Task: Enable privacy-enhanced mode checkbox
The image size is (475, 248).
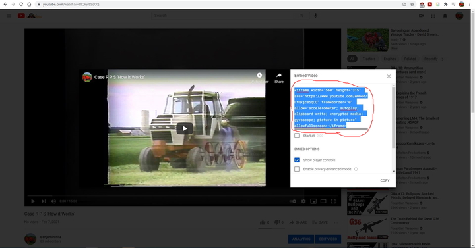Action: pyautogui.click(x=297, y=169)
